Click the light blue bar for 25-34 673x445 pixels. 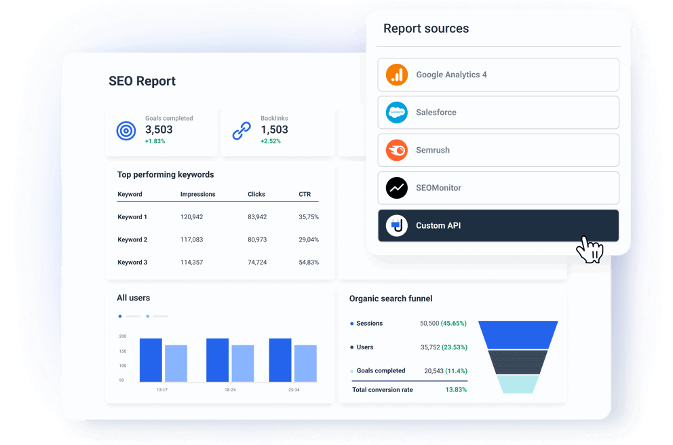click(x=305, y=364)
